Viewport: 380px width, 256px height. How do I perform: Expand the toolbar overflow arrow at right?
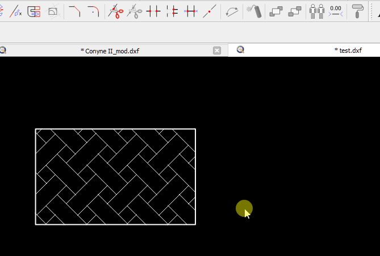[376, 10]
